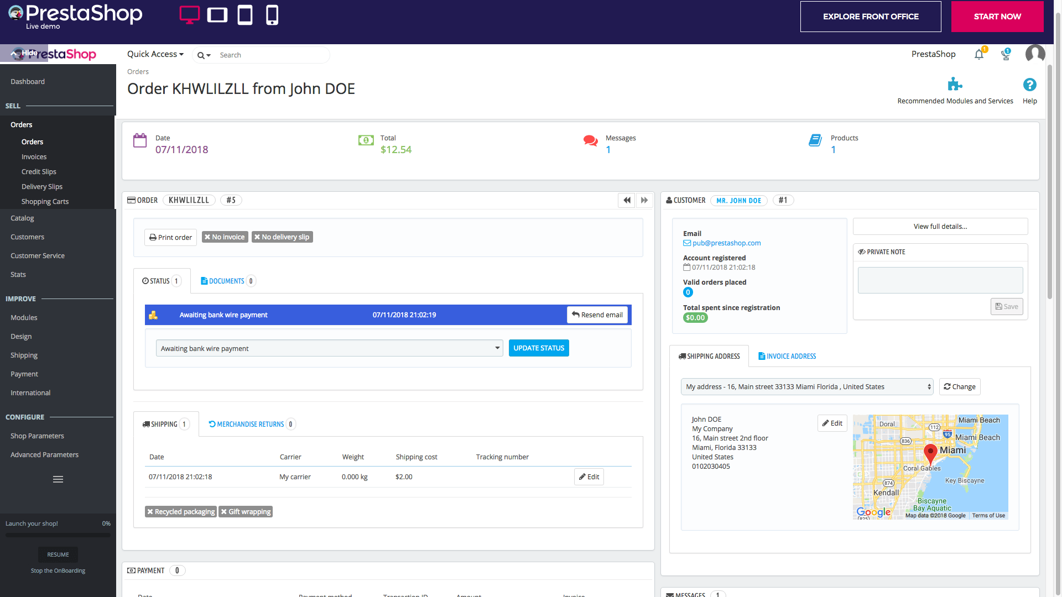
Task: Click the No invoice badge
Action: coord(225,237)
